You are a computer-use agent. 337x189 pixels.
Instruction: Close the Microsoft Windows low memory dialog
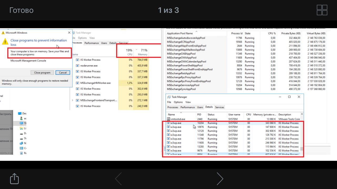69,33
